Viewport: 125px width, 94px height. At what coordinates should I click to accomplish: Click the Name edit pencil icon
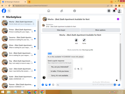coord(84,40)
